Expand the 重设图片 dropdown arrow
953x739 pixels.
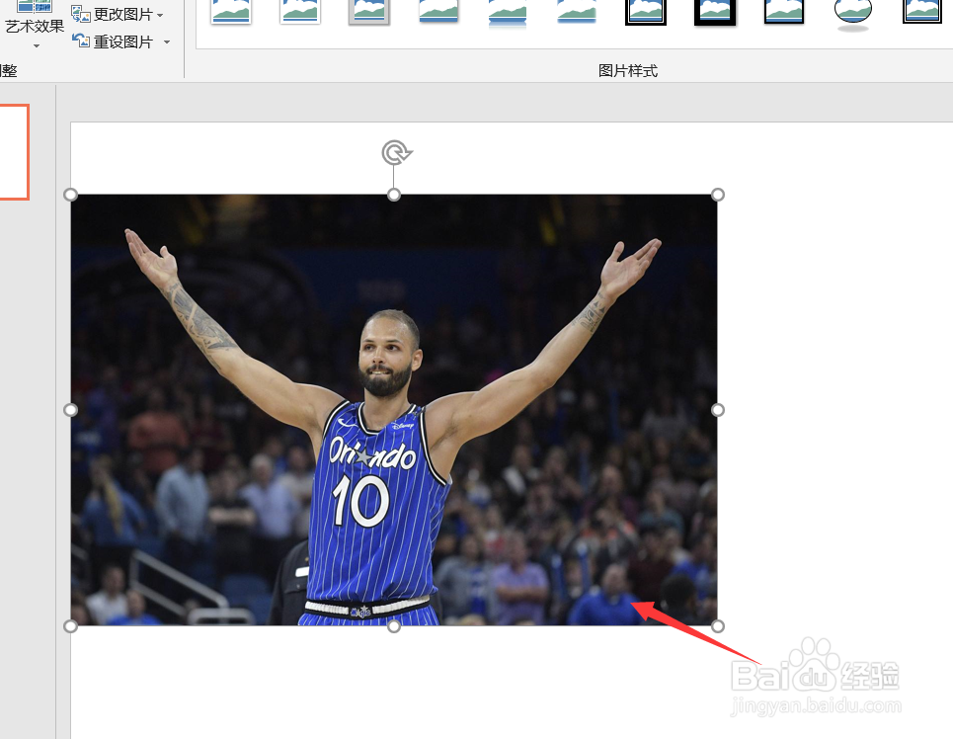tap(167, 41)
